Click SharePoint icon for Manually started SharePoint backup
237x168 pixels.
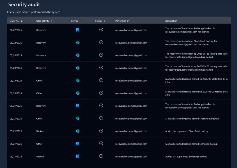click(x=78, y=119)
